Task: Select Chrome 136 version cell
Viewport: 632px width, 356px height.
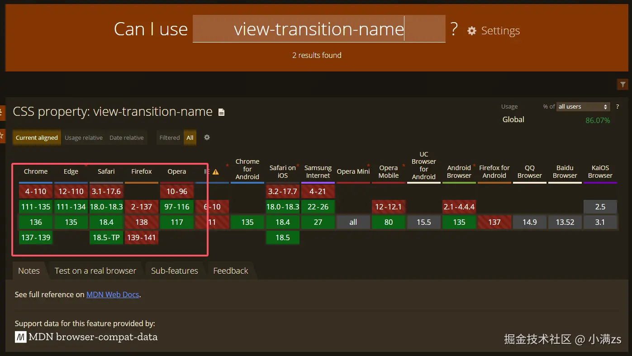Action: (36, 222)
